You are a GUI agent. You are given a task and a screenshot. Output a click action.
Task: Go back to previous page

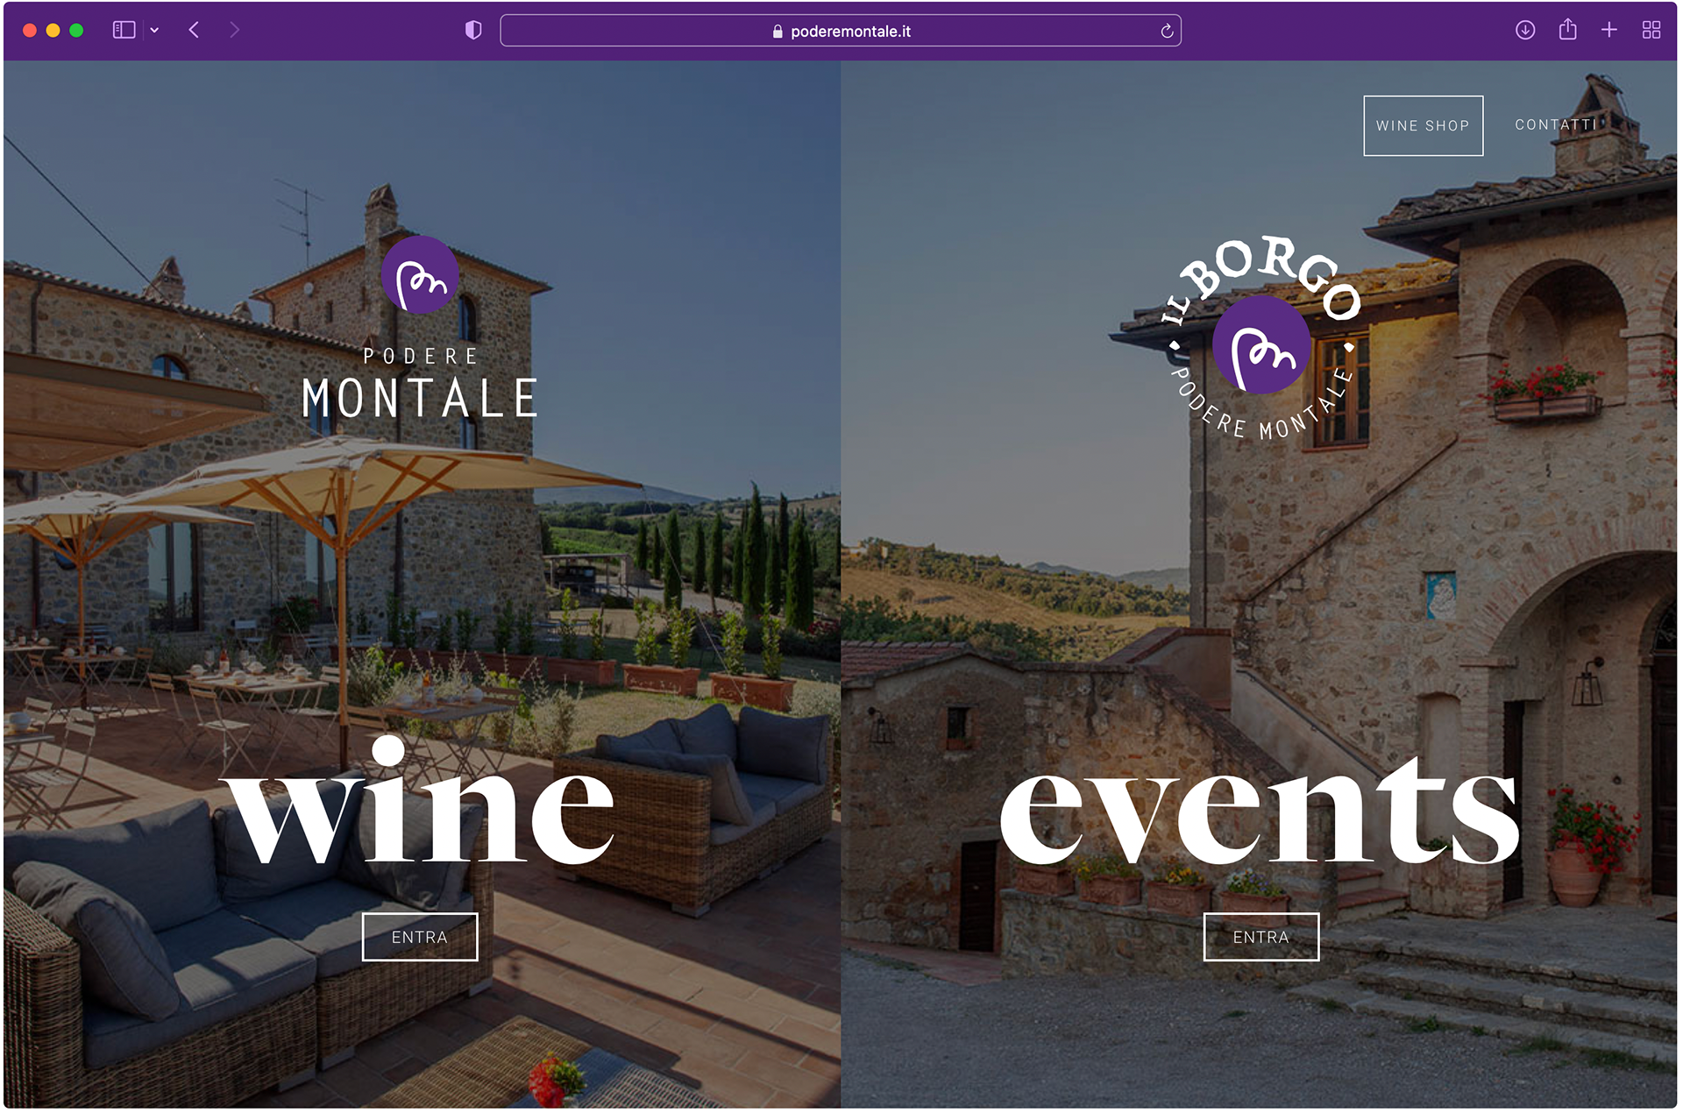[194, 30]
